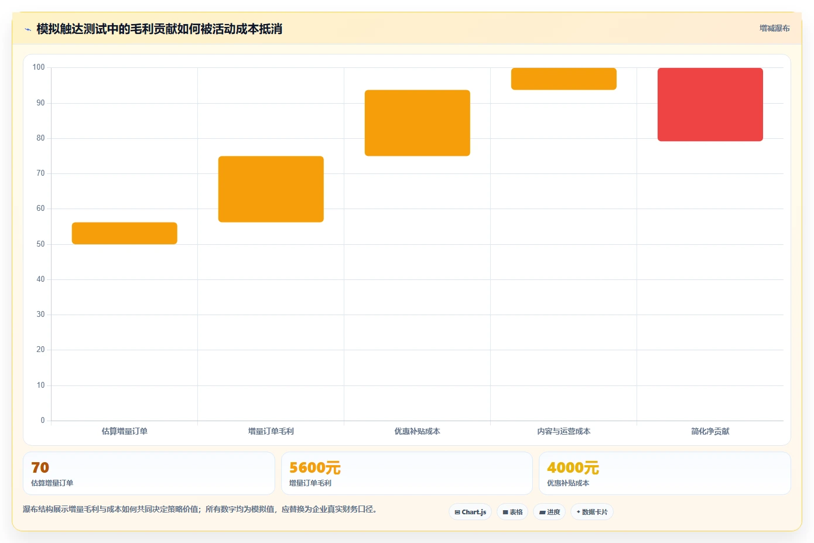The width and height of the screenshot is (814, 543).
Task: Click the y-axis tick label 0
Action: click(x=43, y=421)
